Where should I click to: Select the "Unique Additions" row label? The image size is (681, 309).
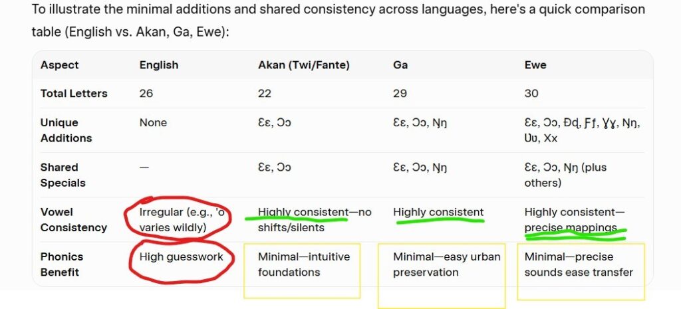(x=66, y=130)
